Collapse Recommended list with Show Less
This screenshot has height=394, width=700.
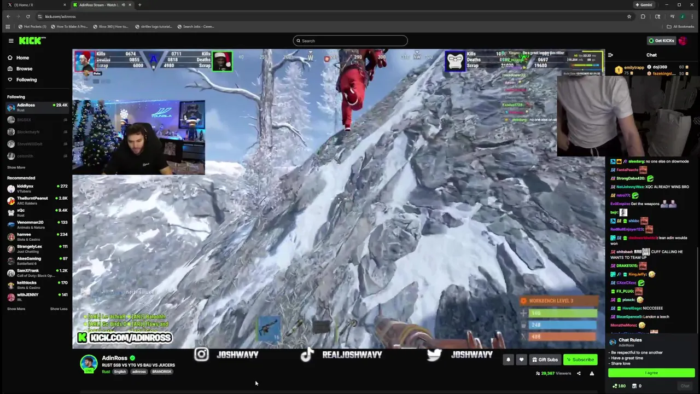(59, 309)
